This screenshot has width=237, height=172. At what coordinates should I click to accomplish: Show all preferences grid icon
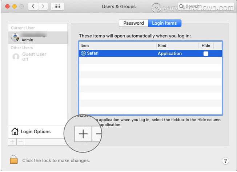[57, 7]
